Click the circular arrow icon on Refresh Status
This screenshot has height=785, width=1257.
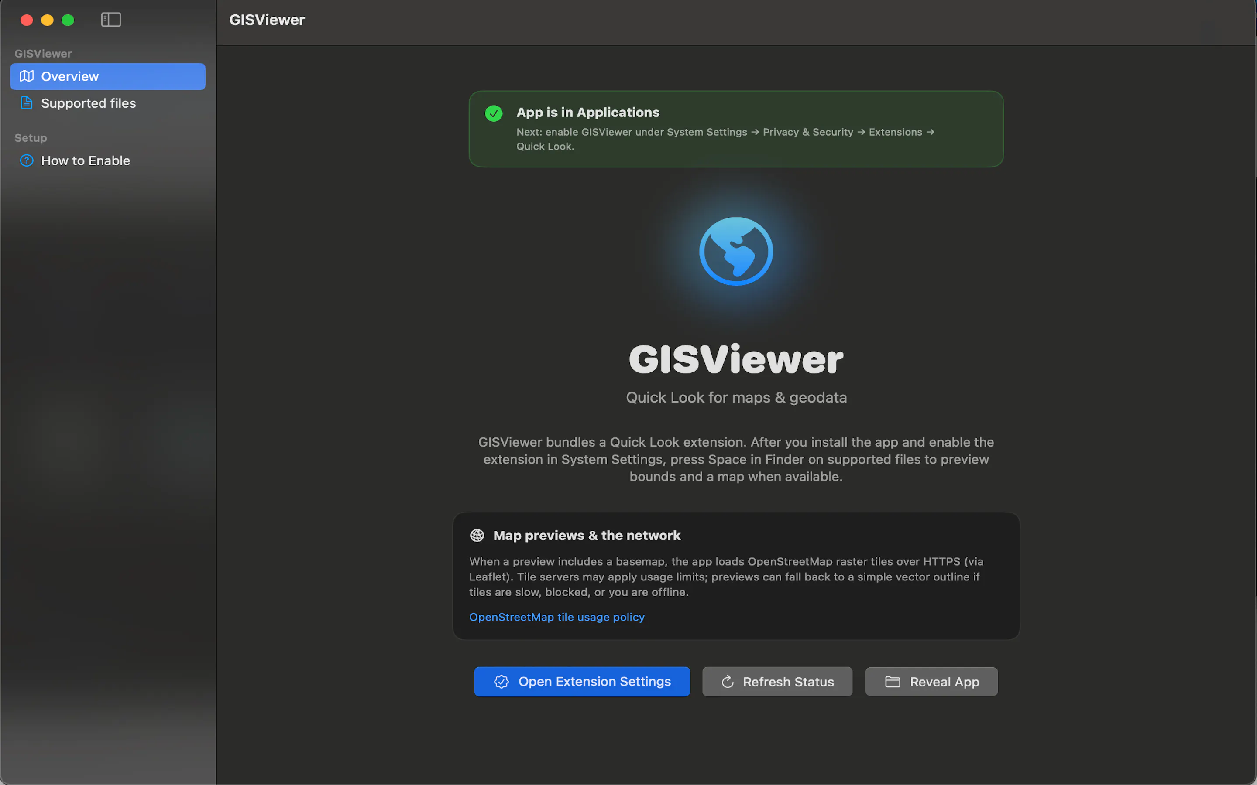728,681
